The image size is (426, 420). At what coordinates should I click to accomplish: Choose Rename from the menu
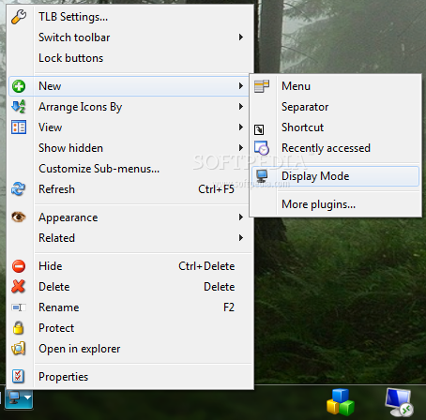click(x=130, y=307)
